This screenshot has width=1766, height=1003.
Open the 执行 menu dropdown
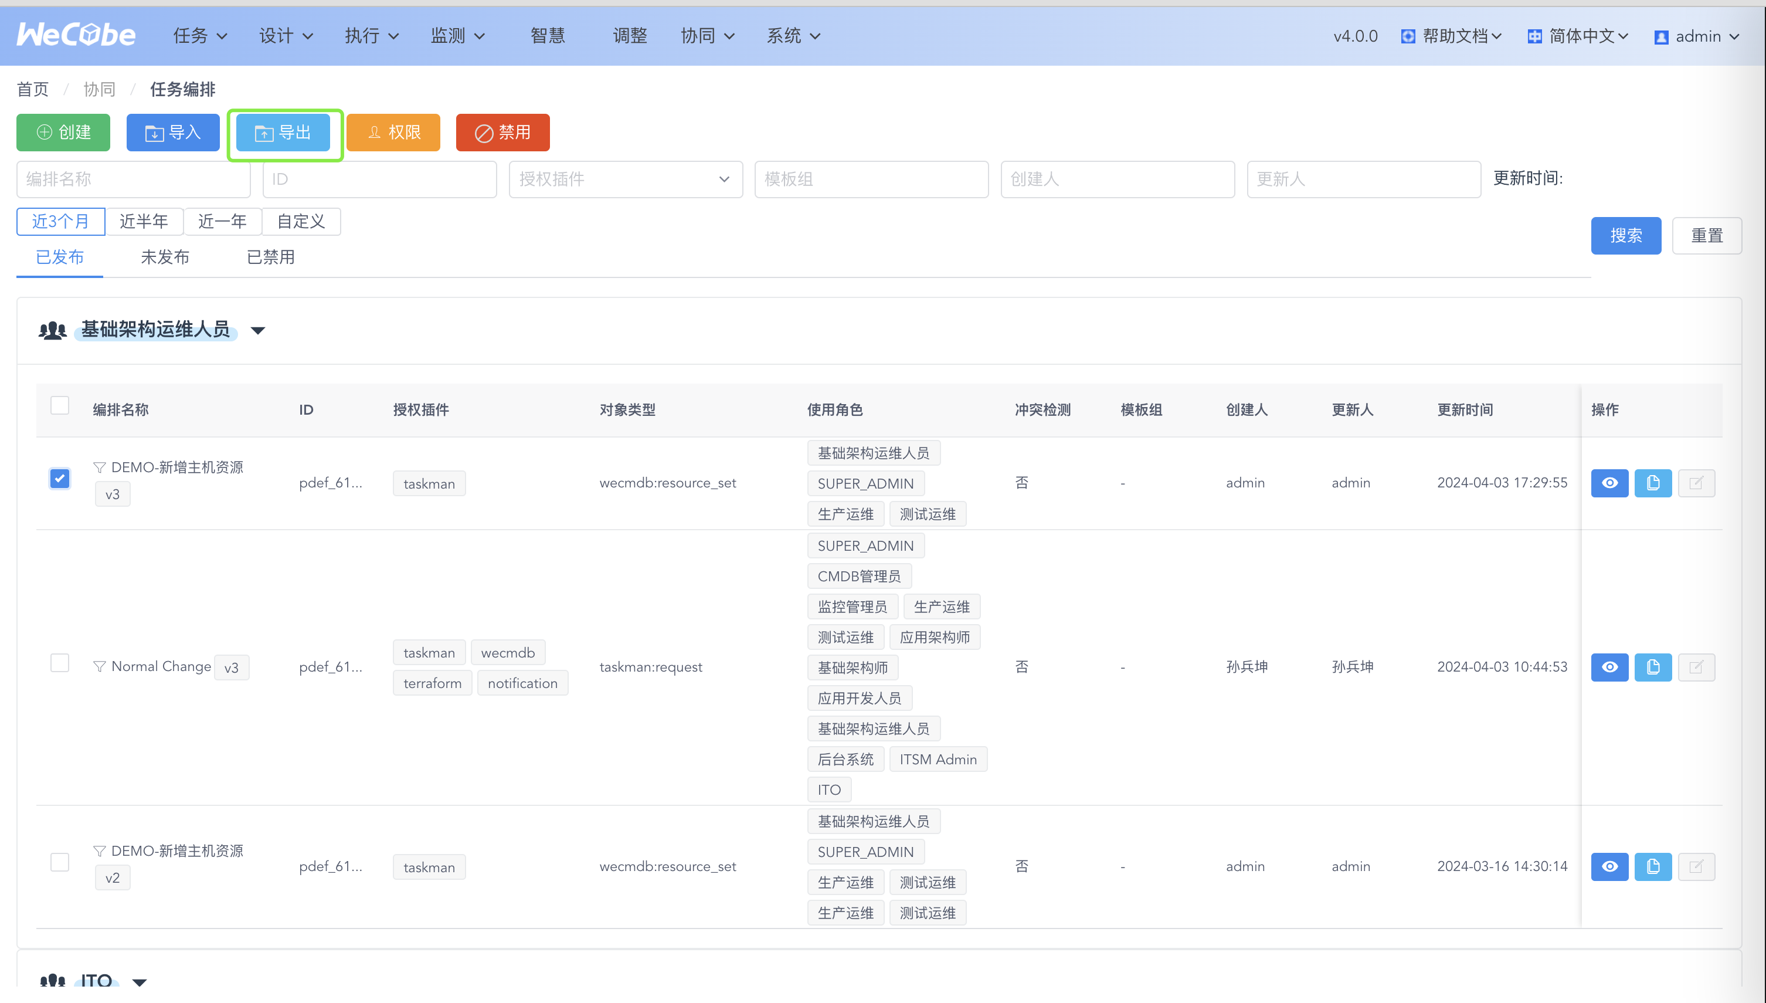click(372, 36)
